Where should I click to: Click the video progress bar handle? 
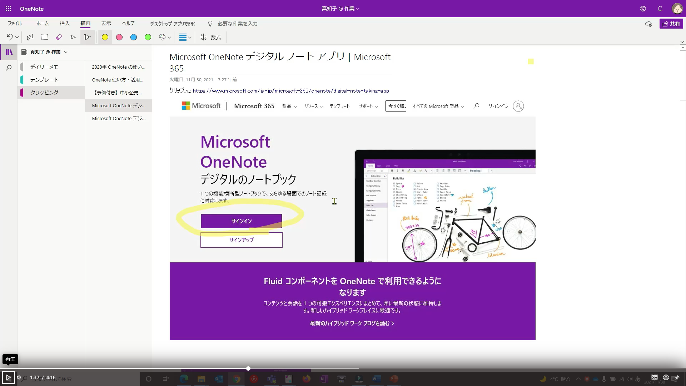[248, 368]
